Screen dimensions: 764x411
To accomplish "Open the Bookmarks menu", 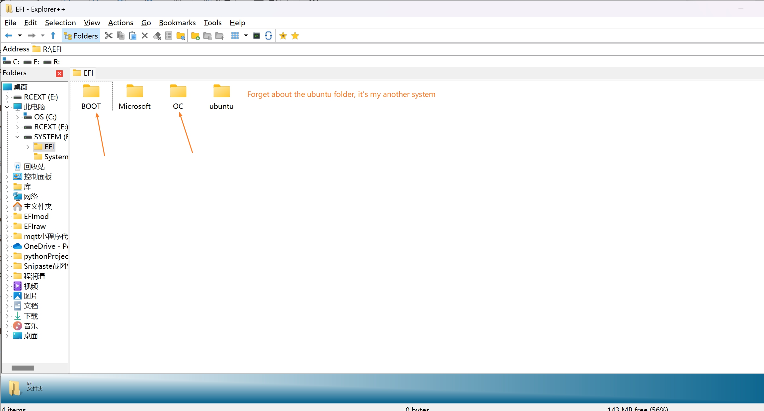I will 177,23.
